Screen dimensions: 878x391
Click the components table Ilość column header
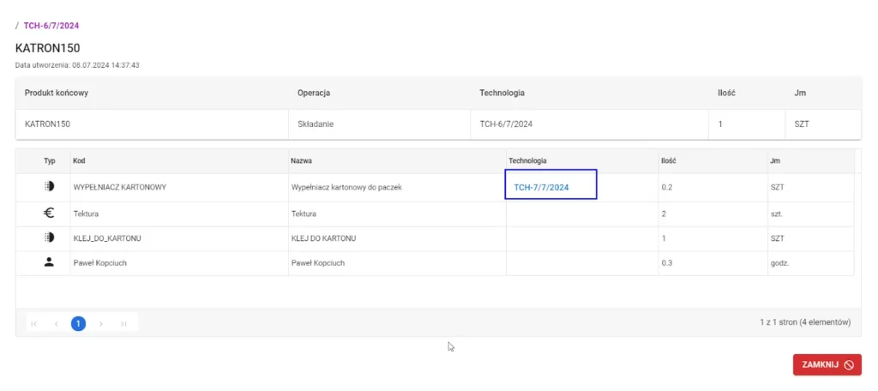tap(669, 160)
